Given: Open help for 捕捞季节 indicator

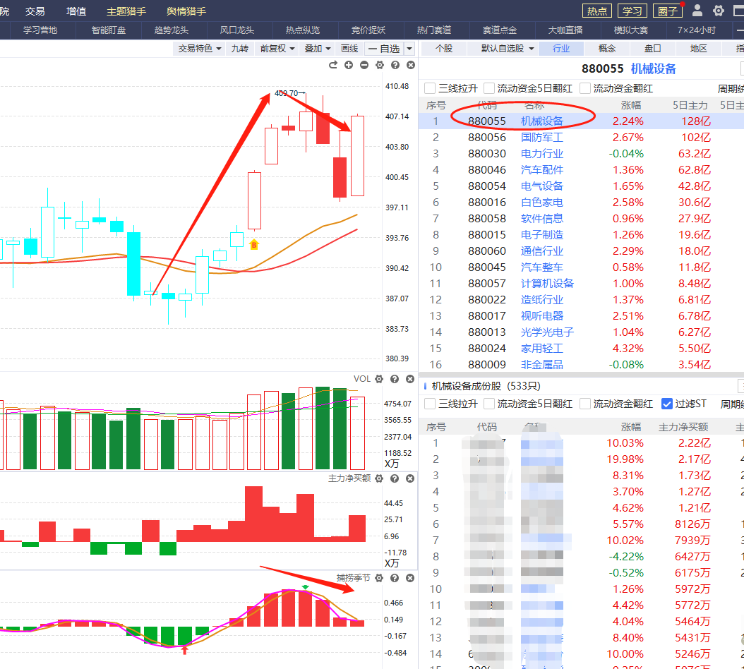Looking at the screenshot, I should (x=395, y=578).
